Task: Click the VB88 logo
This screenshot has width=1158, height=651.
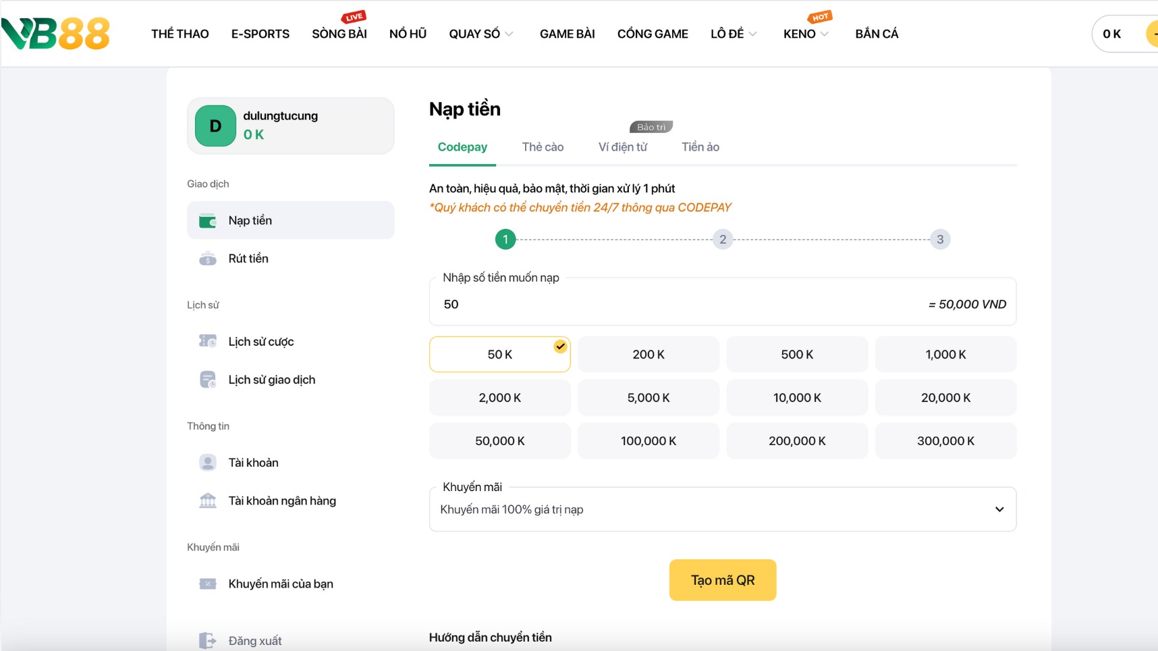Action: 55,34
